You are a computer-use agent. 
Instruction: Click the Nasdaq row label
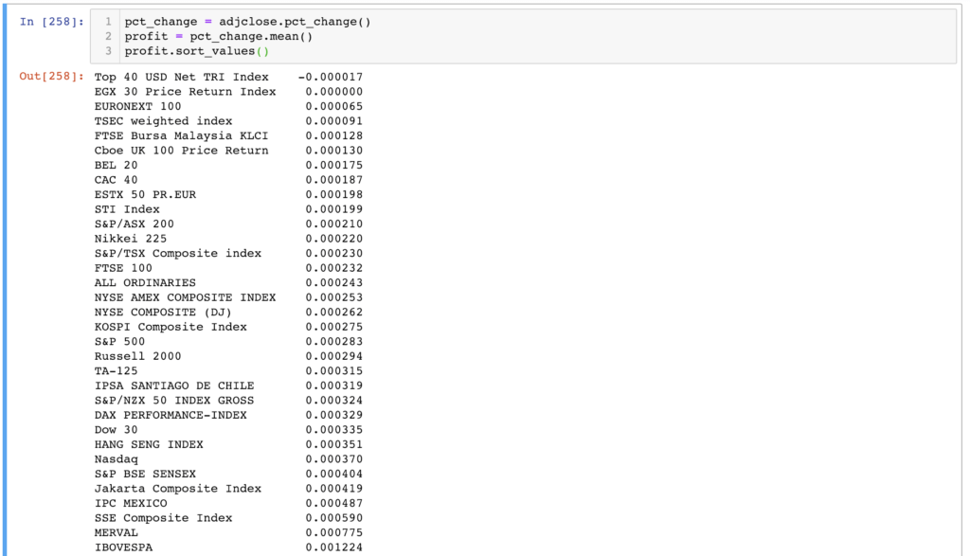[116, 459]
